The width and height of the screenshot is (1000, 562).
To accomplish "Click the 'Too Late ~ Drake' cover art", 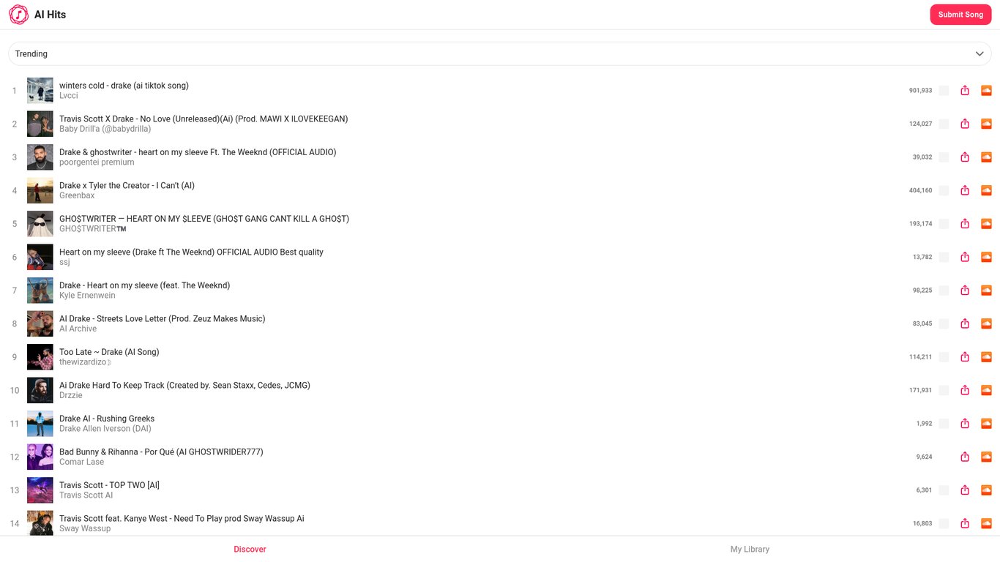I will coord(40,357).
